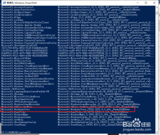
Task: Click Microsoft.Windows.PeopleExperienceHost in the left column
Action: tap(26, 73)
